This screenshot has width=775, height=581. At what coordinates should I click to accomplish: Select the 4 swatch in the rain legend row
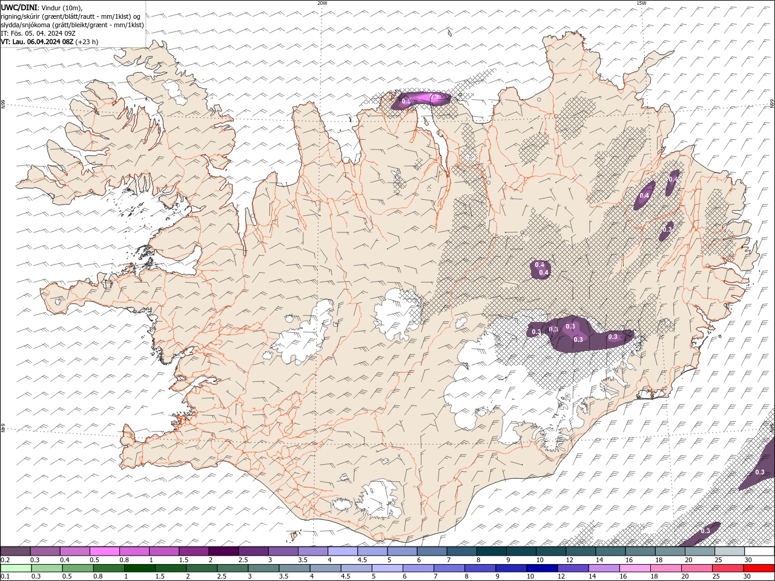click(325, 568)
